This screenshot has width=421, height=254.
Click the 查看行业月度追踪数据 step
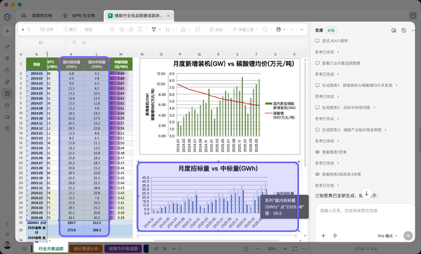point(338,63)
